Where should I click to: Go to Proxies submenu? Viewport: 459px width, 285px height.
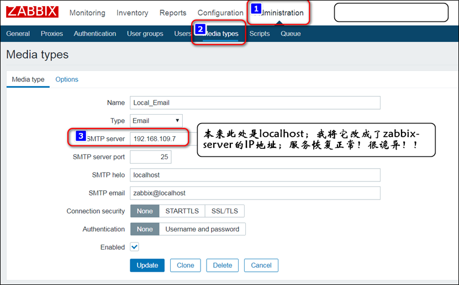[52, 34]
